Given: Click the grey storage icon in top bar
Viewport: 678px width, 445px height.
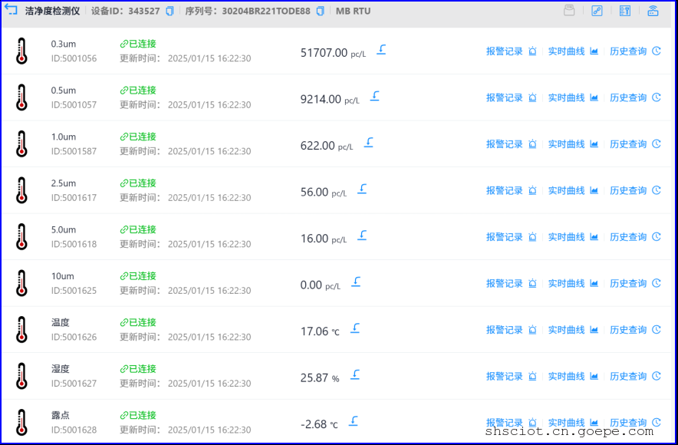Looking at the screenshot, I should [568, 11].
